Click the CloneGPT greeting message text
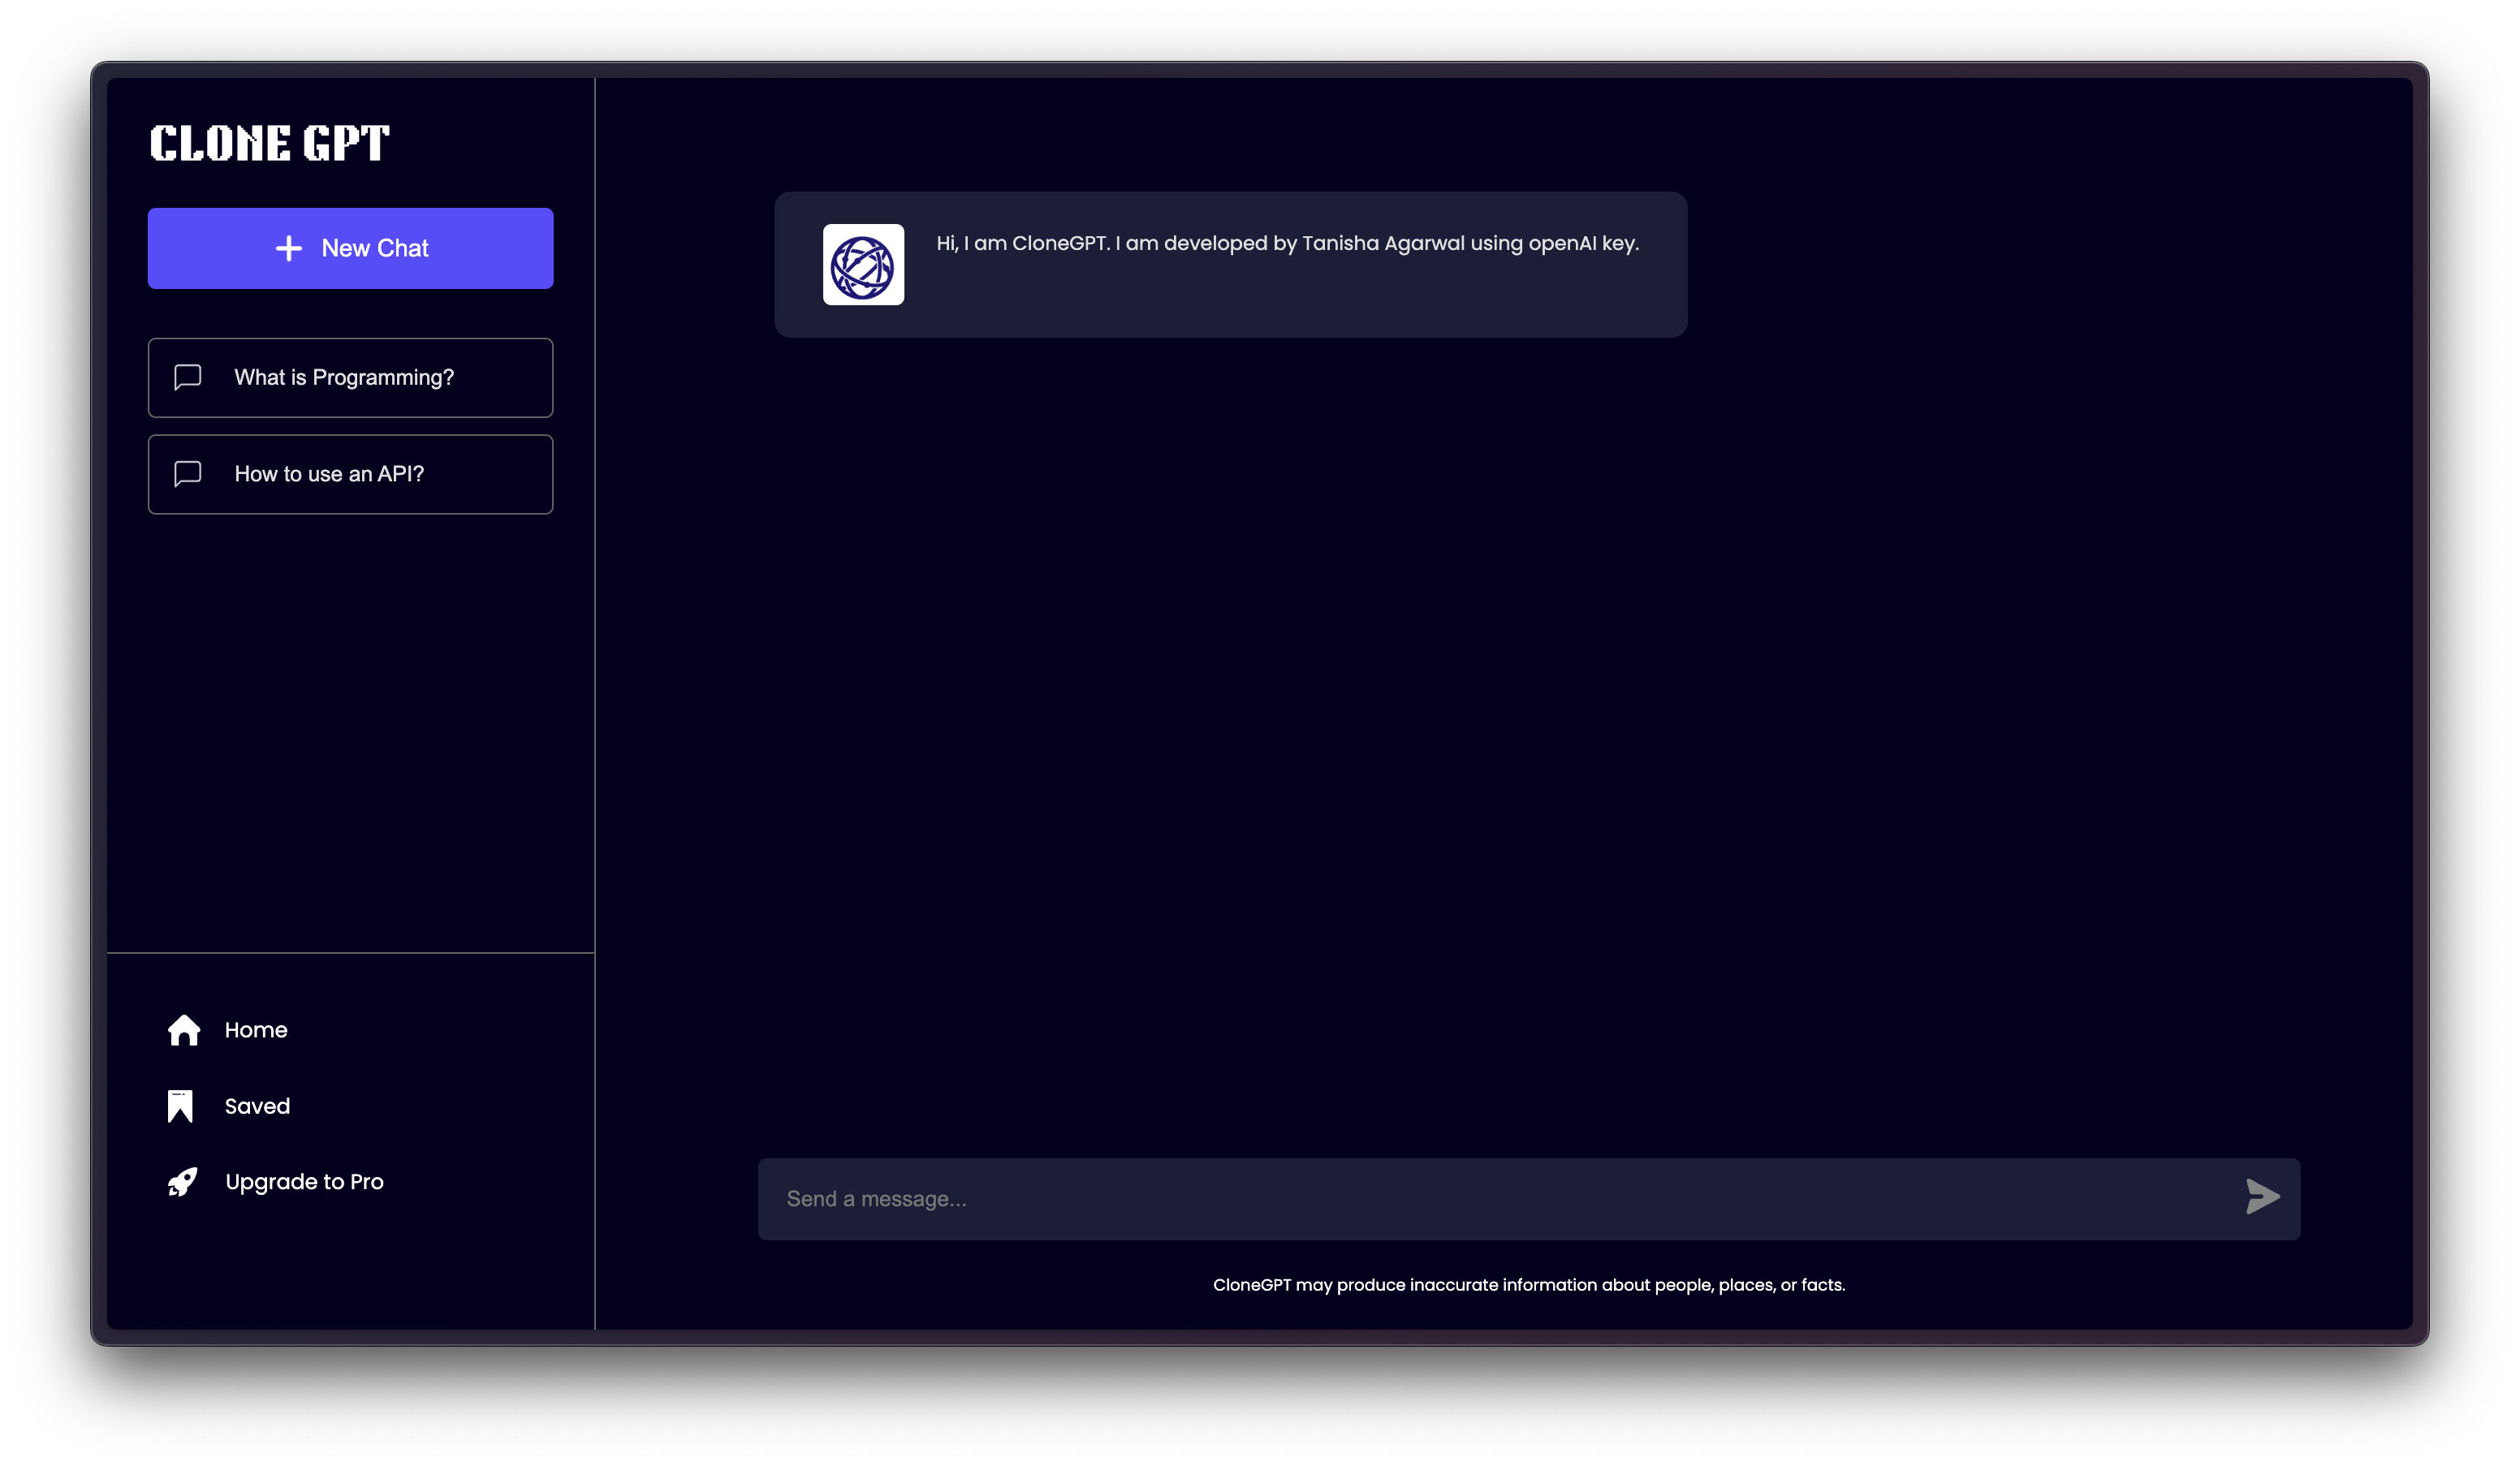Image resolution: width=2520 pixels, height=1466 pixels. coord(1287,243)
